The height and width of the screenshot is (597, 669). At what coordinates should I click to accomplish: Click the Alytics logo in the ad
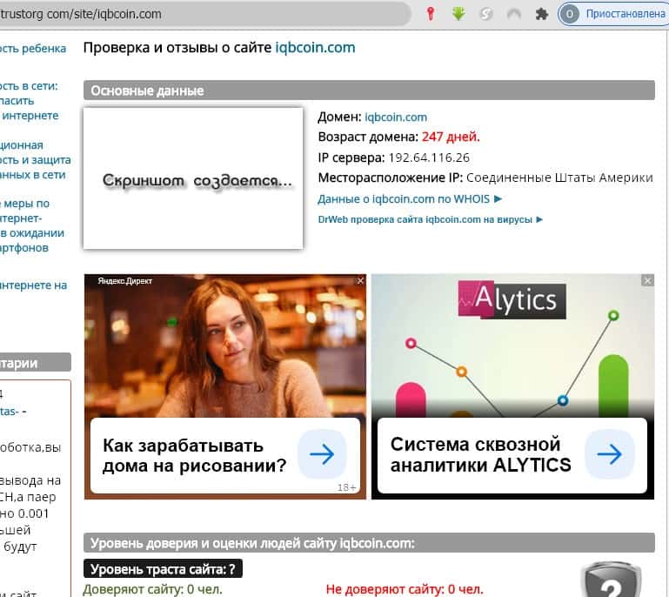[512, 300]
